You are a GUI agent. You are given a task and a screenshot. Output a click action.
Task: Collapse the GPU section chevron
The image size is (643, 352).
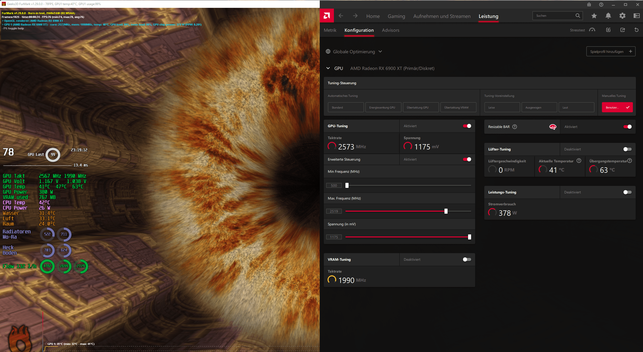click(328, 68)
